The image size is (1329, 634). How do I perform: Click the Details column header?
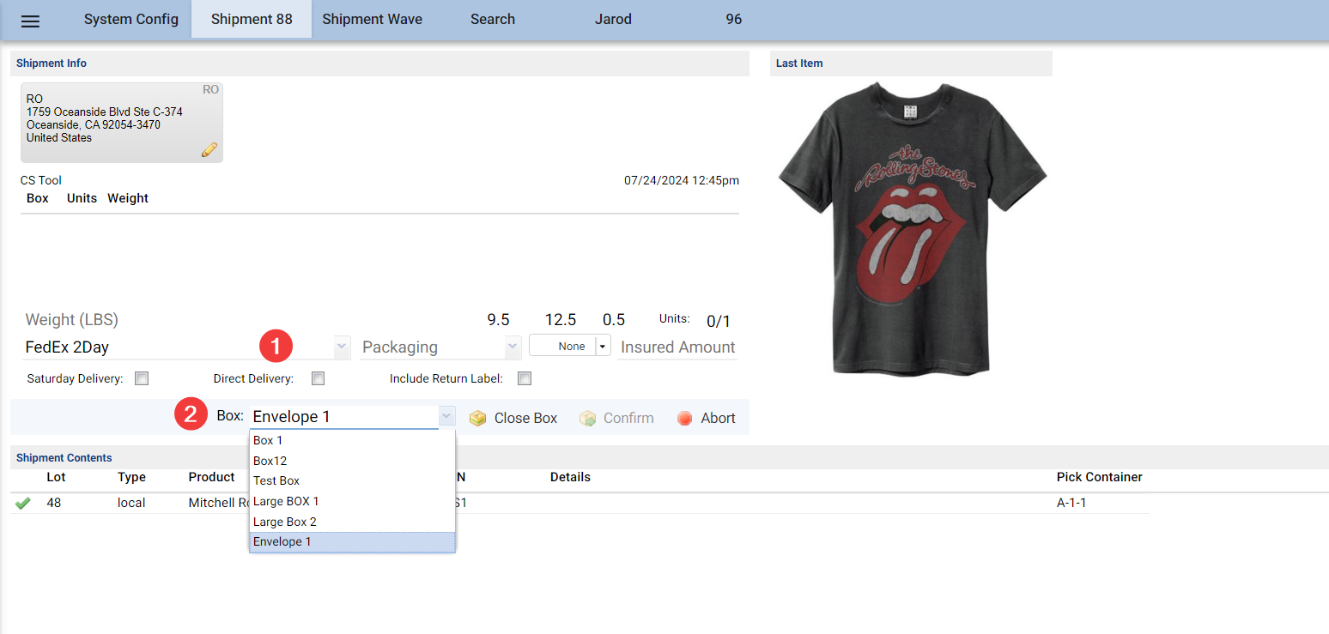tap(570, 477)
